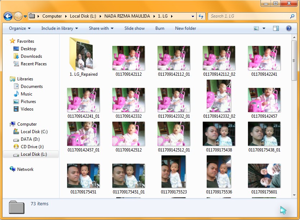Select thumbnail 011709142112
The image size is (300, 220).
click(x=128, y=58)
